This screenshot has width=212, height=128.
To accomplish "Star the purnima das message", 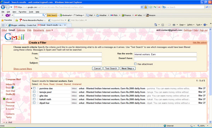I will click(38, 89).
